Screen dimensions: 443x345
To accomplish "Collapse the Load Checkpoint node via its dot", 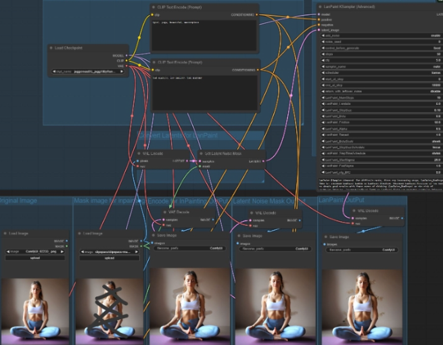I will 52,47.
